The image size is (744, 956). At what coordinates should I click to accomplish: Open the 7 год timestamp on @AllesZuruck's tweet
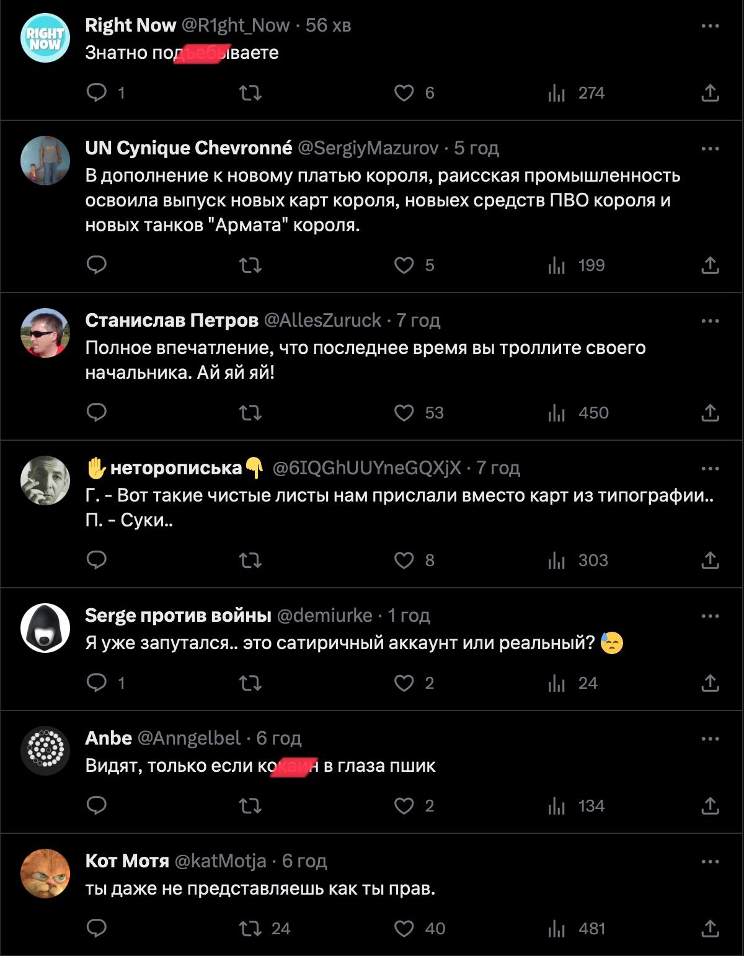pos(418,321)
